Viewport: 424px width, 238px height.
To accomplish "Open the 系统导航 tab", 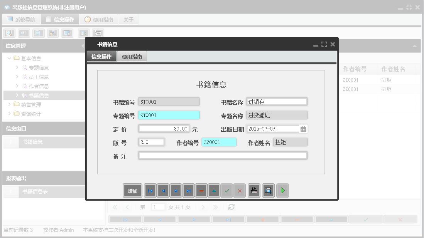I will pos(21,19).
